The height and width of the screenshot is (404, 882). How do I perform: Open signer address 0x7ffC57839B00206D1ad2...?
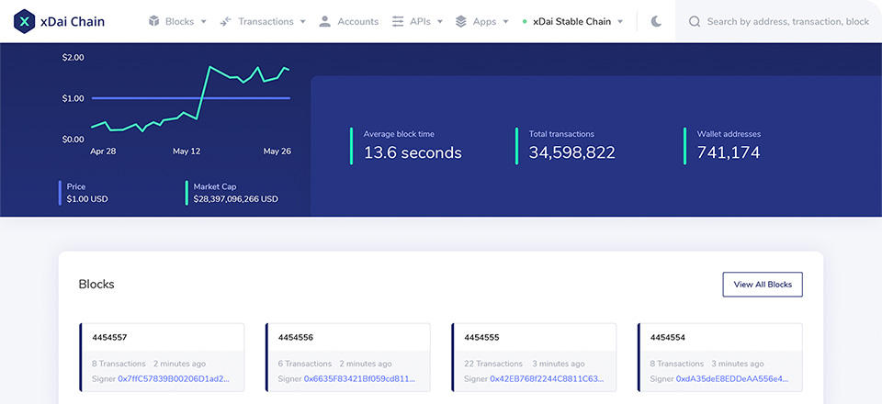[174, 378]
